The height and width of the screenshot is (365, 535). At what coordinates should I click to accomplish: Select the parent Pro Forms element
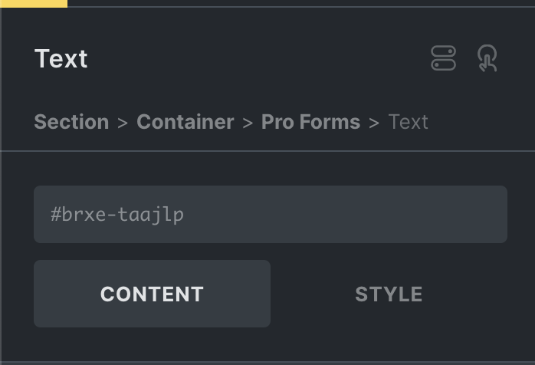310,122
